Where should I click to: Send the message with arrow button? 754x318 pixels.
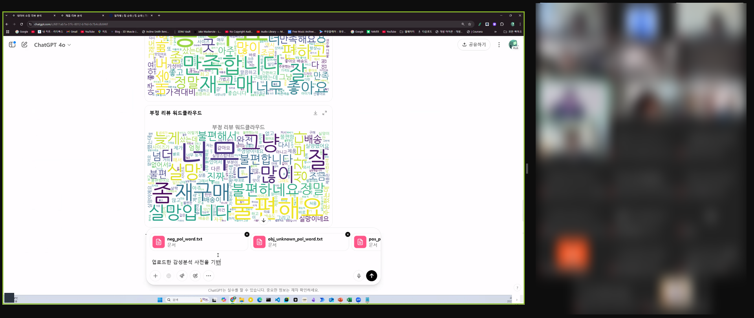372,276
